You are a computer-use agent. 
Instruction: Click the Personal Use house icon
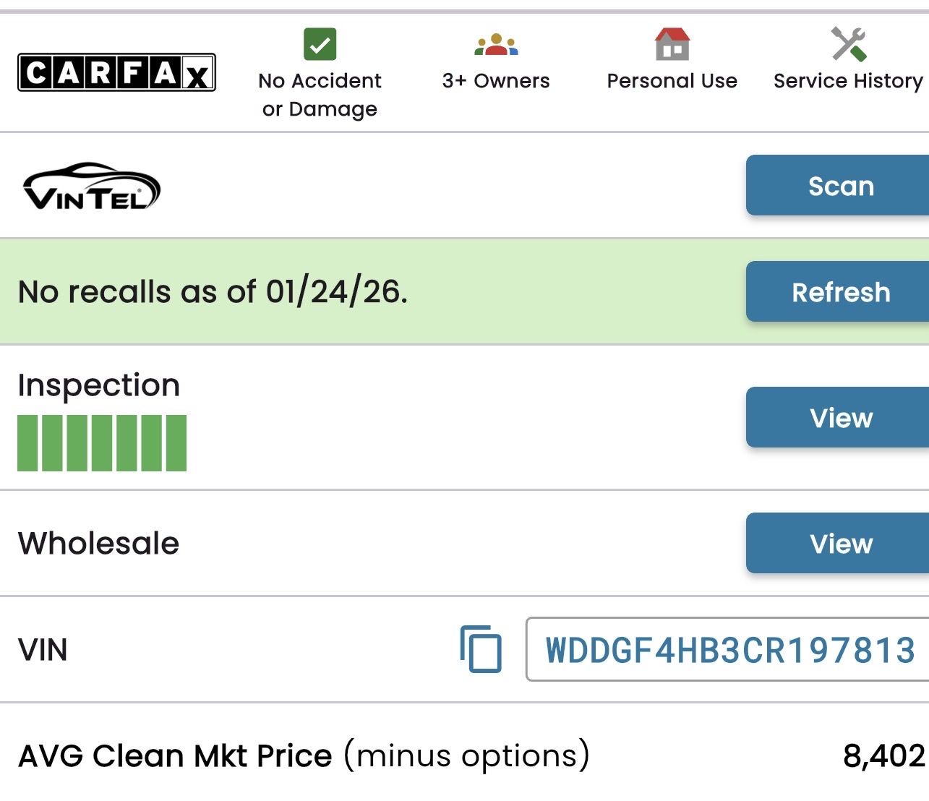[672, 44]
